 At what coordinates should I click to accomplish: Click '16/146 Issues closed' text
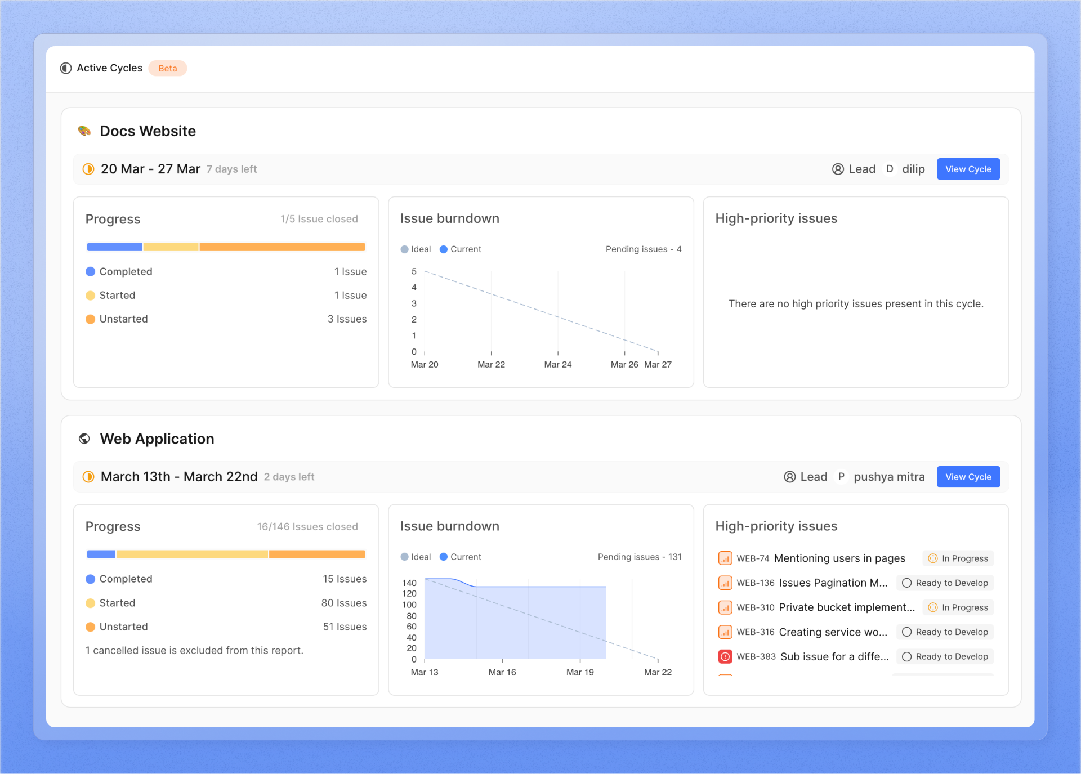[307, 527]
